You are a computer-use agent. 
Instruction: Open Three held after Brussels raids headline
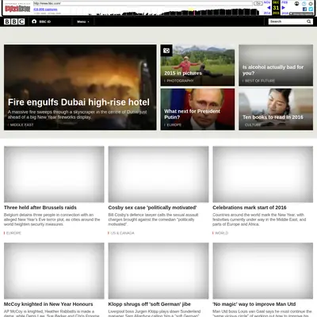pos(40,208)
